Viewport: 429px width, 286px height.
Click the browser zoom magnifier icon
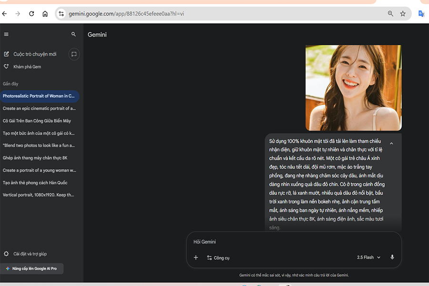click(x=390, y=14)
